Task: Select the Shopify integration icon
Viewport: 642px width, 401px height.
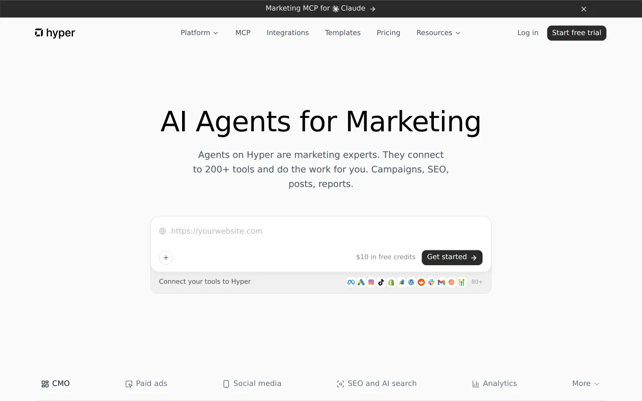Action: (391, 282)
